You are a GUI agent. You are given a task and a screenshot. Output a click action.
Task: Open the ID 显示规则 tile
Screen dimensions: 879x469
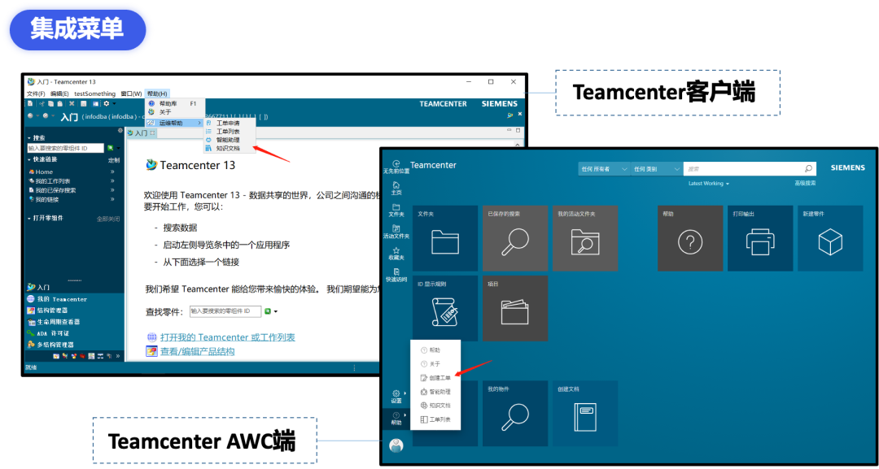[x=445, y=309]
